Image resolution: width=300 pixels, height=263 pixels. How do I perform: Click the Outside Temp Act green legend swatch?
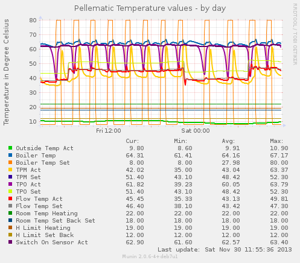click(x=10, y=148)
